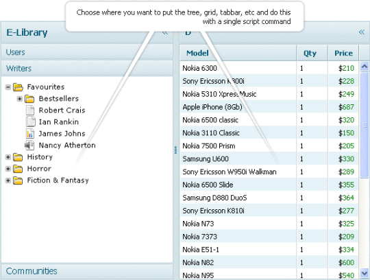
Task: Select the Samsung D880 DuoS row
Action: [x=269, y=198]
